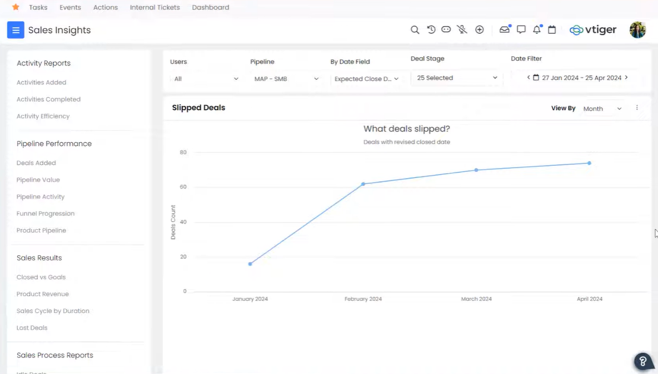Click the February 2024 data point on chart

[x=363, y=183]
